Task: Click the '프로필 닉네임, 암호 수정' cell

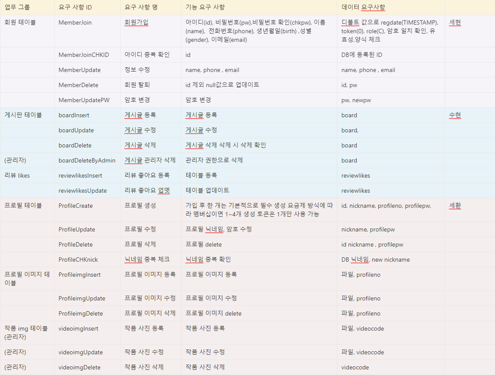Action: (x=259, y=229)
